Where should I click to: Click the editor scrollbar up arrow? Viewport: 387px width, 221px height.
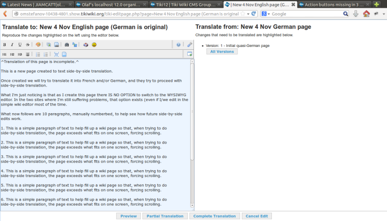[x=192, y=61]
